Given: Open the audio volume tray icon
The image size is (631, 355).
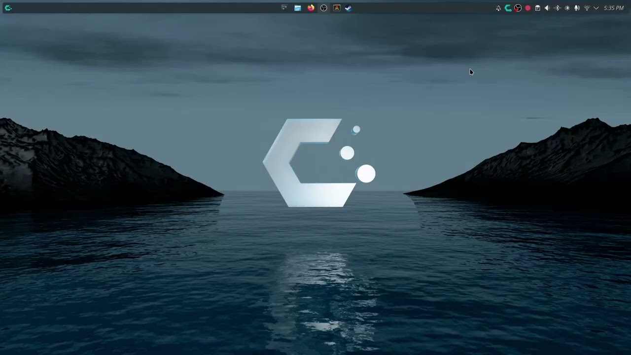Looking at the screenshot, I should pos(547,8).
